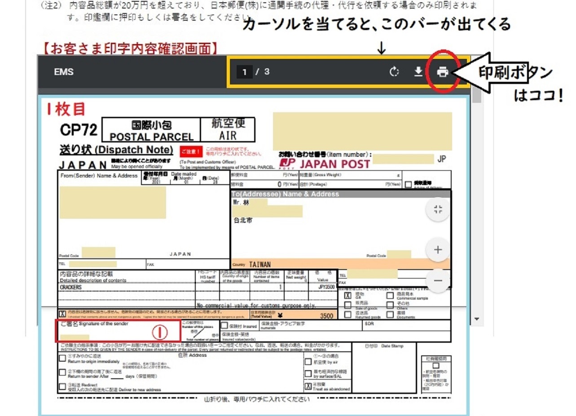Tick the by air checkbox
The width and height of the screenshot is (576, 416).
click(308, 362)
